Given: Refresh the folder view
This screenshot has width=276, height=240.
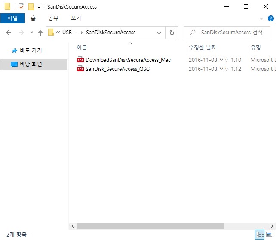Looking at the screenshot, I should pos(172,33).
